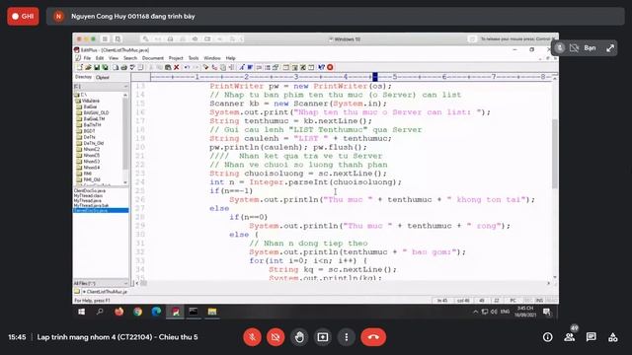
Task: Click the red GHI recording indicator
Action: 23,16
